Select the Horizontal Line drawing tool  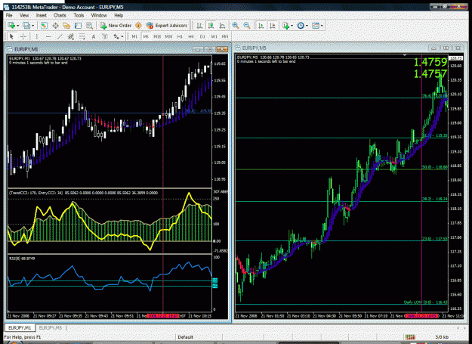[48, 36]
